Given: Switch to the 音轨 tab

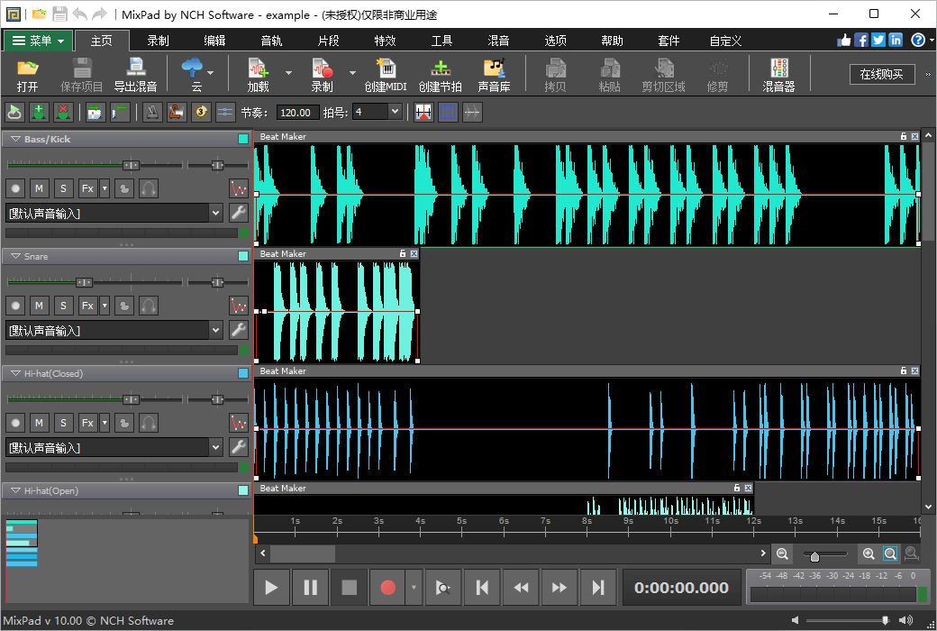Looking at the screenshot, I should (x=271, y=41).
